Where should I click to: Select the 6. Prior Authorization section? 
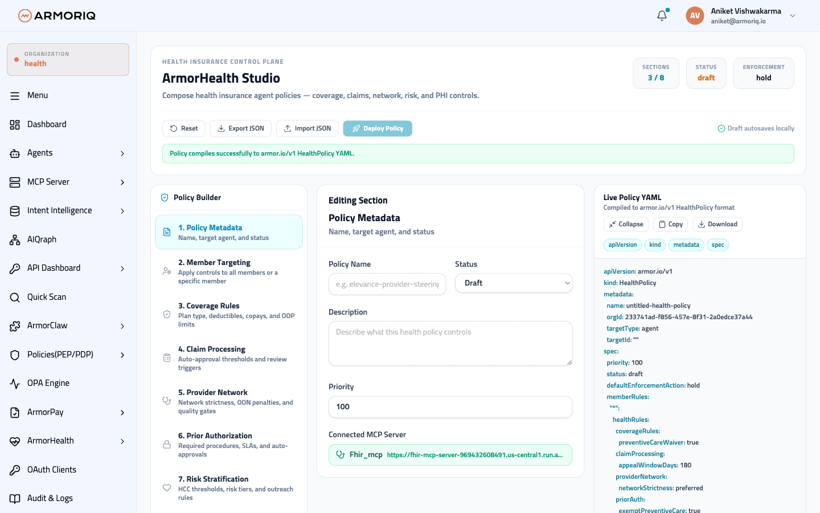point(229,445)
